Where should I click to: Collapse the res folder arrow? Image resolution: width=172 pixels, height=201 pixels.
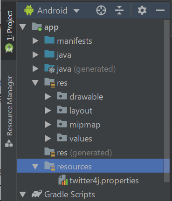(x=35, y=83)
